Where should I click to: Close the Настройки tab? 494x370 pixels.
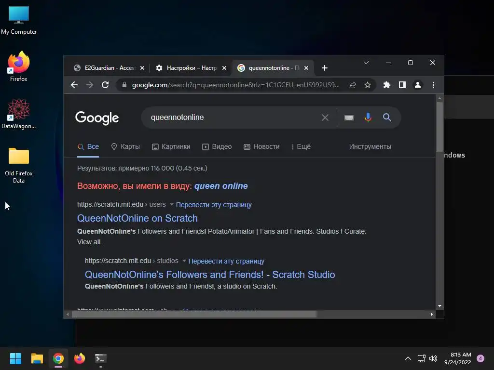[224, 68]
